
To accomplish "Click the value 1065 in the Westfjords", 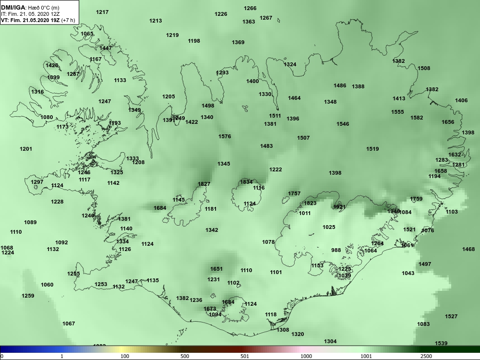I will [87, 34].
